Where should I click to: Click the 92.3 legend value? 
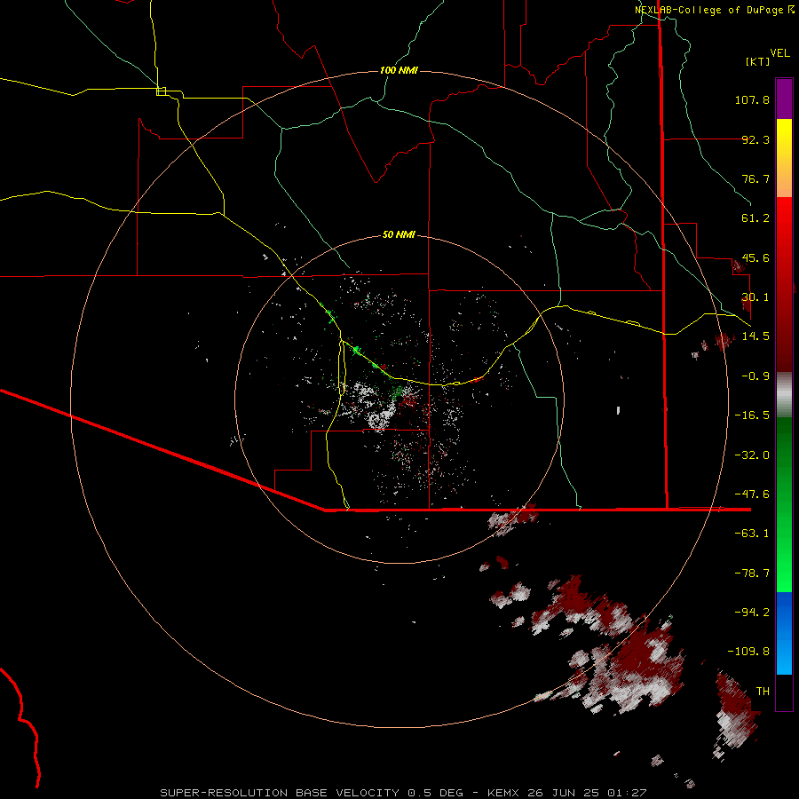[x=755, y=139]
